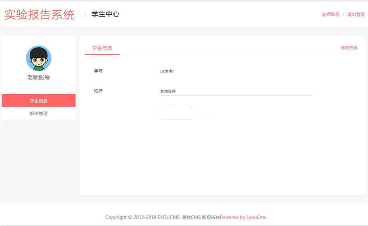Focus the 姓名 input field
The image size is (368, 226).
click(x=236, y=91)
